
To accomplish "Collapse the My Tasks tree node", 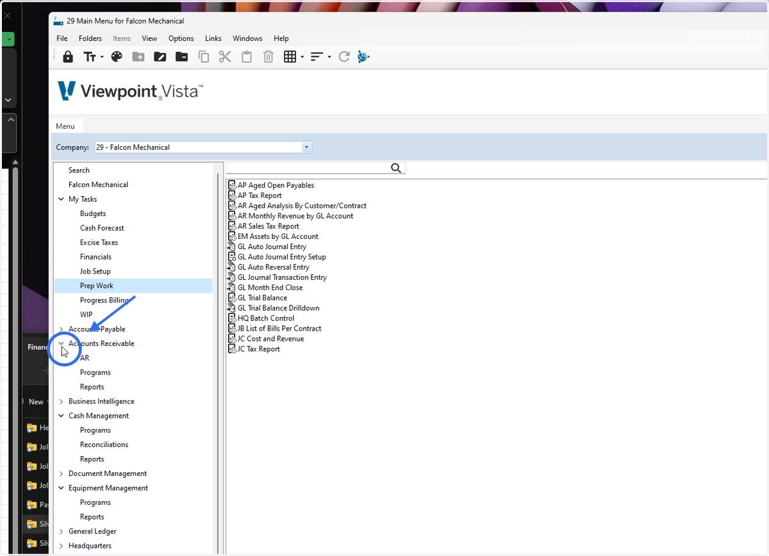I will (62, 199).
